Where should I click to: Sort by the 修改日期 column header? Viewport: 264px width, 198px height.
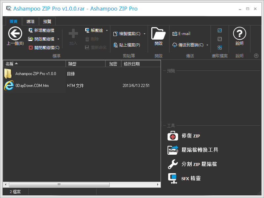pyautogui.click(x=141, y=64)
